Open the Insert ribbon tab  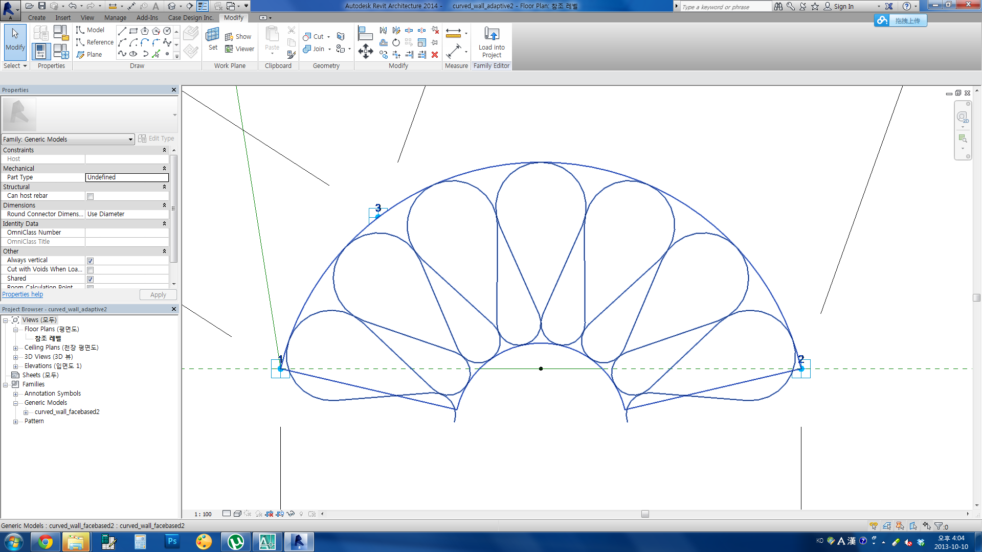tap(63, 17)
